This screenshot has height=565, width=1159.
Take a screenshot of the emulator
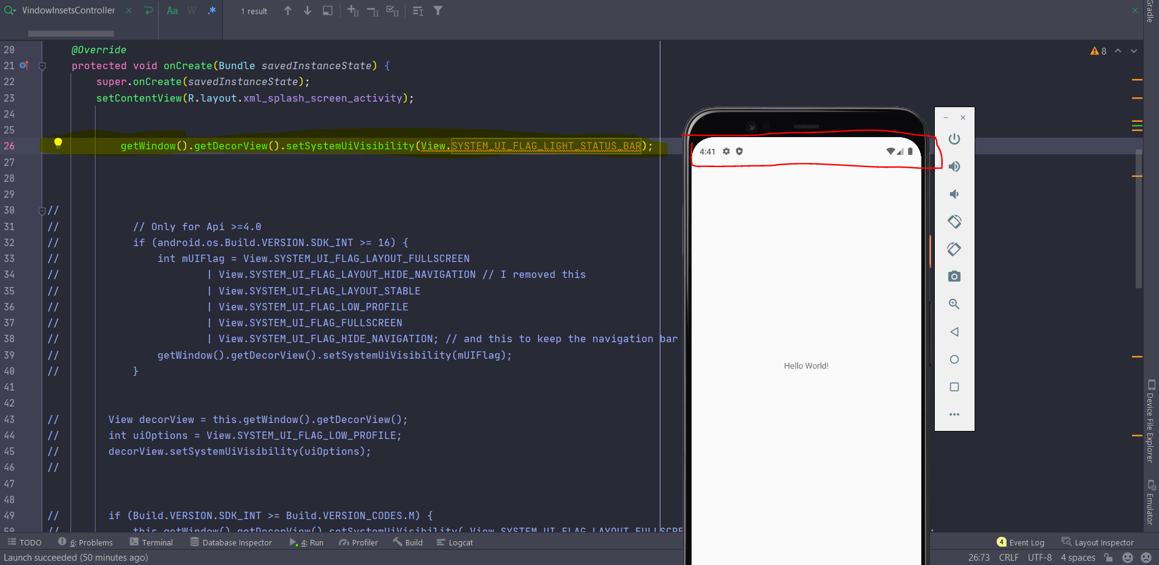(954, 276)
